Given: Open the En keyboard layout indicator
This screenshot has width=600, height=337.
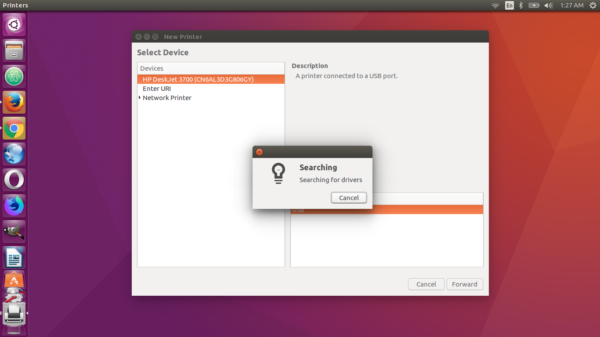Looking at the screenshot, I should point(509,5).
